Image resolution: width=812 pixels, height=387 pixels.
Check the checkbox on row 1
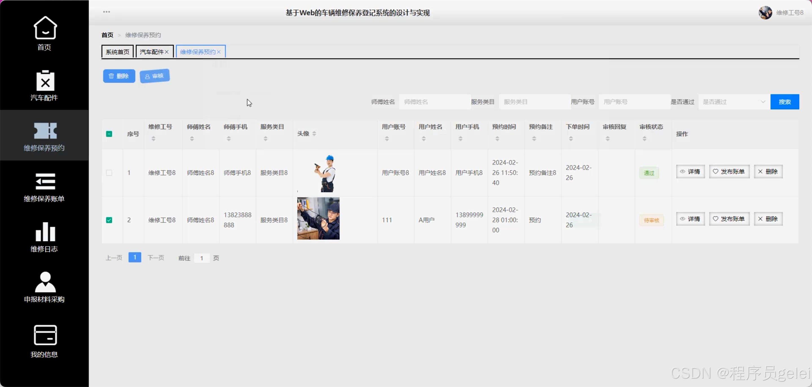(x=109, y=173)
